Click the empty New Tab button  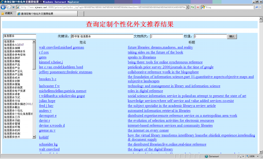(x=81, y=14)
